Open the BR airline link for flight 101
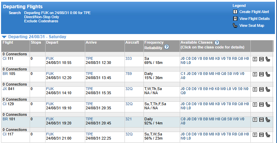Image resolution: width=277 pixels, height=143 pixels. tap(5, 119)
